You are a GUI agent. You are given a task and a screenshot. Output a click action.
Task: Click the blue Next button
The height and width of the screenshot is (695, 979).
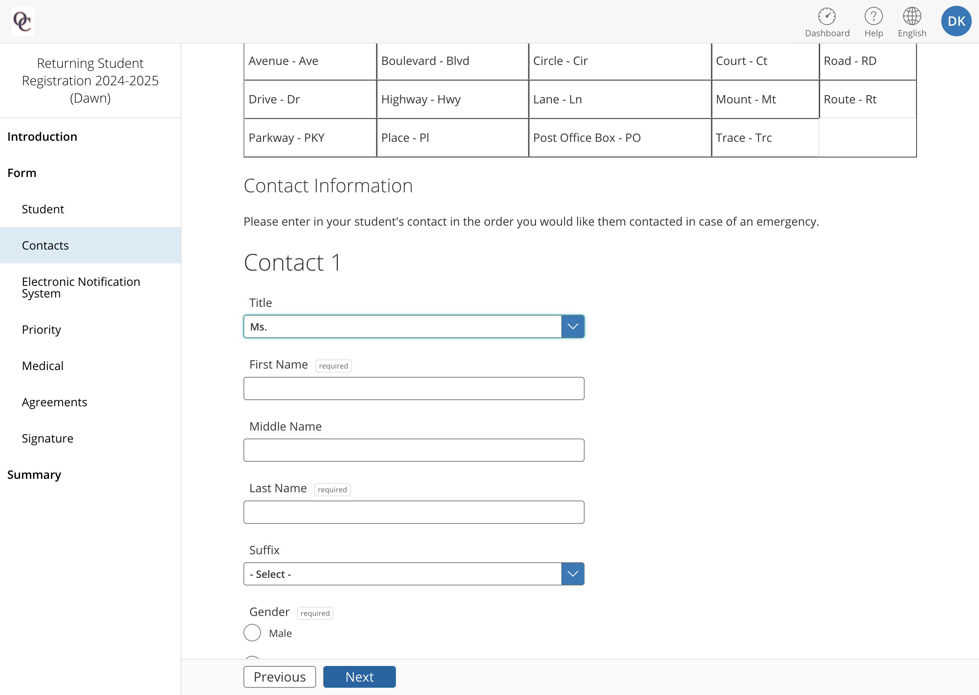359,677
